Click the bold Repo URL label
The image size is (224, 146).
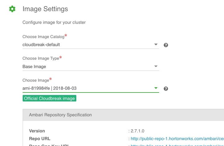click(x=40, y=139)
